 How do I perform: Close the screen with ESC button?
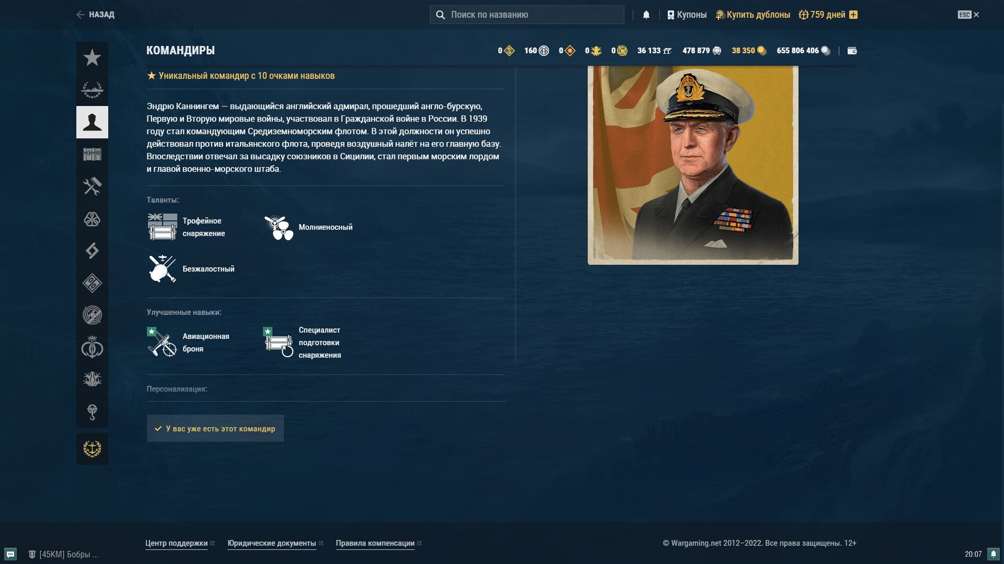(968, 15)
